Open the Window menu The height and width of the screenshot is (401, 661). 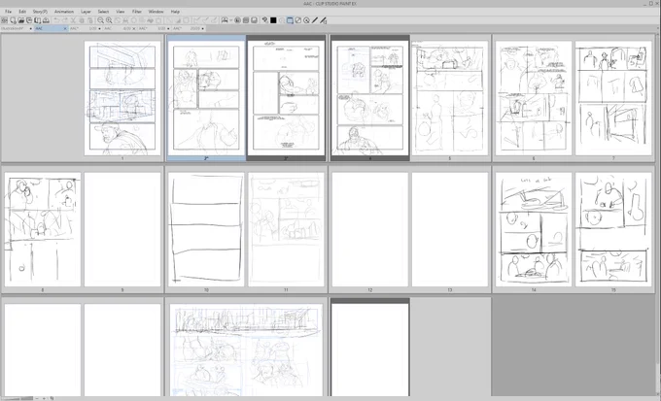click(x=156, y=12)
